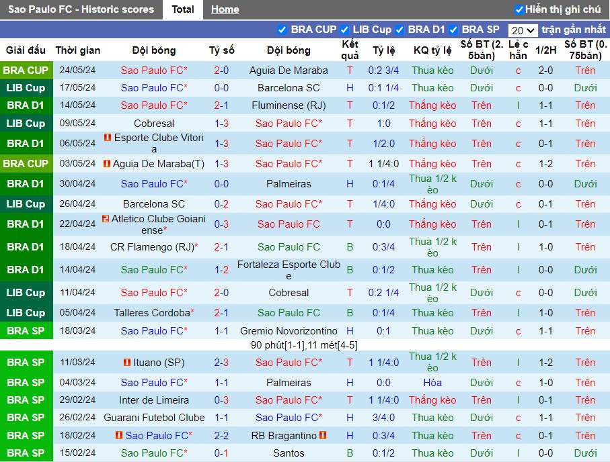Click date 15/02/24 in the last row

point(77,453)
